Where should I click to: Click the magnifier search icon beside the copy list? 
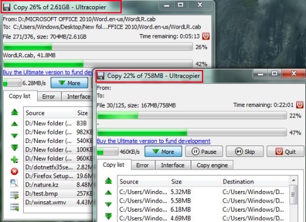click(x=14, y=183)
